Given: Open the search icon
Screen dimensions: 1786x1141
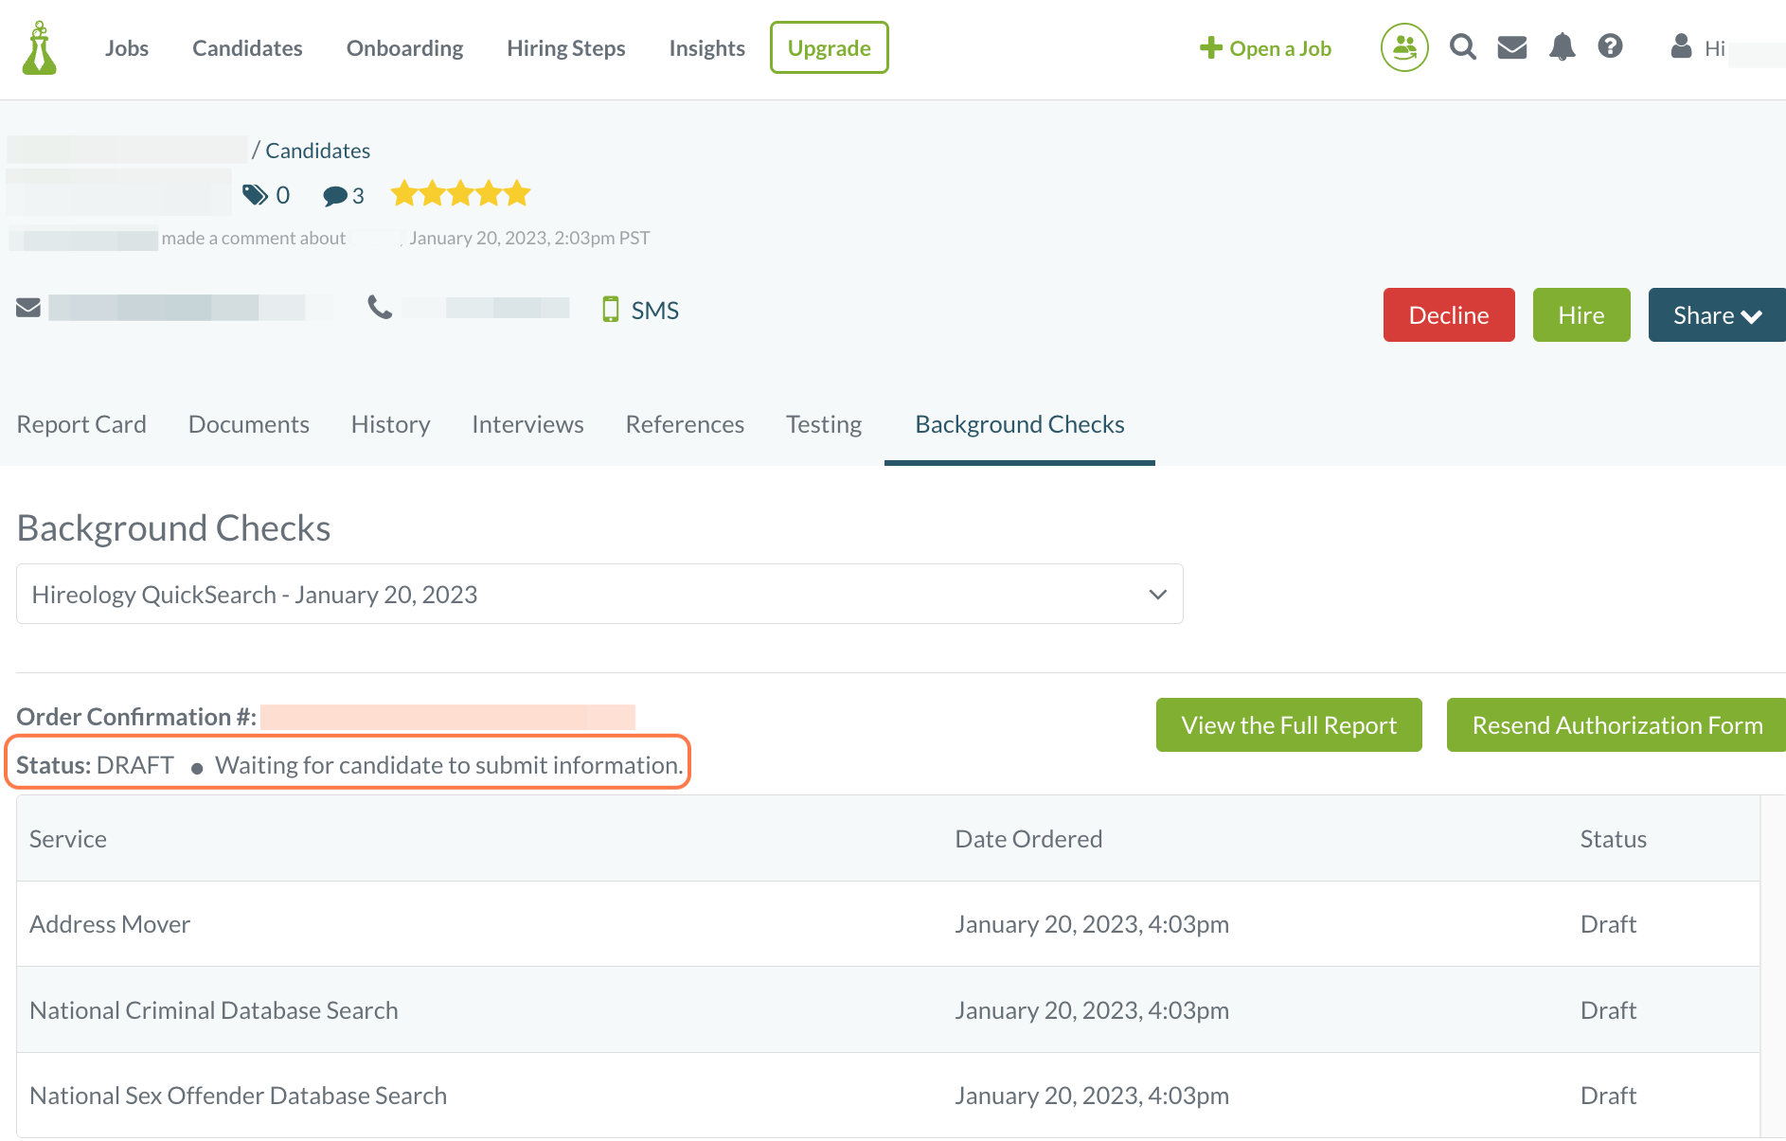Looking at the screenshot, I should (1462, 45).
